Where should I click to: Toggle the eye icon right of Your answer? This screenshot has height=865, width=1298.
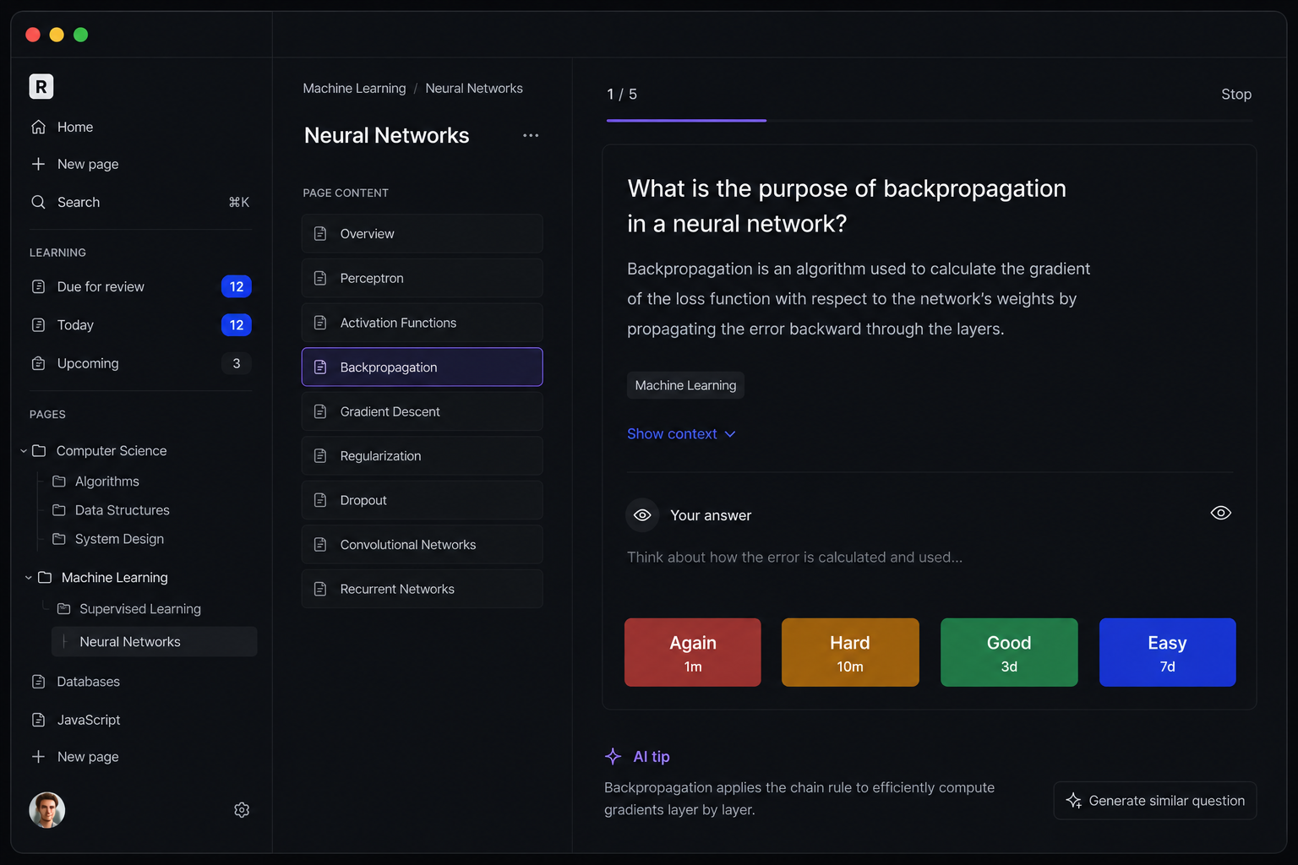(x=1220, y=513)
